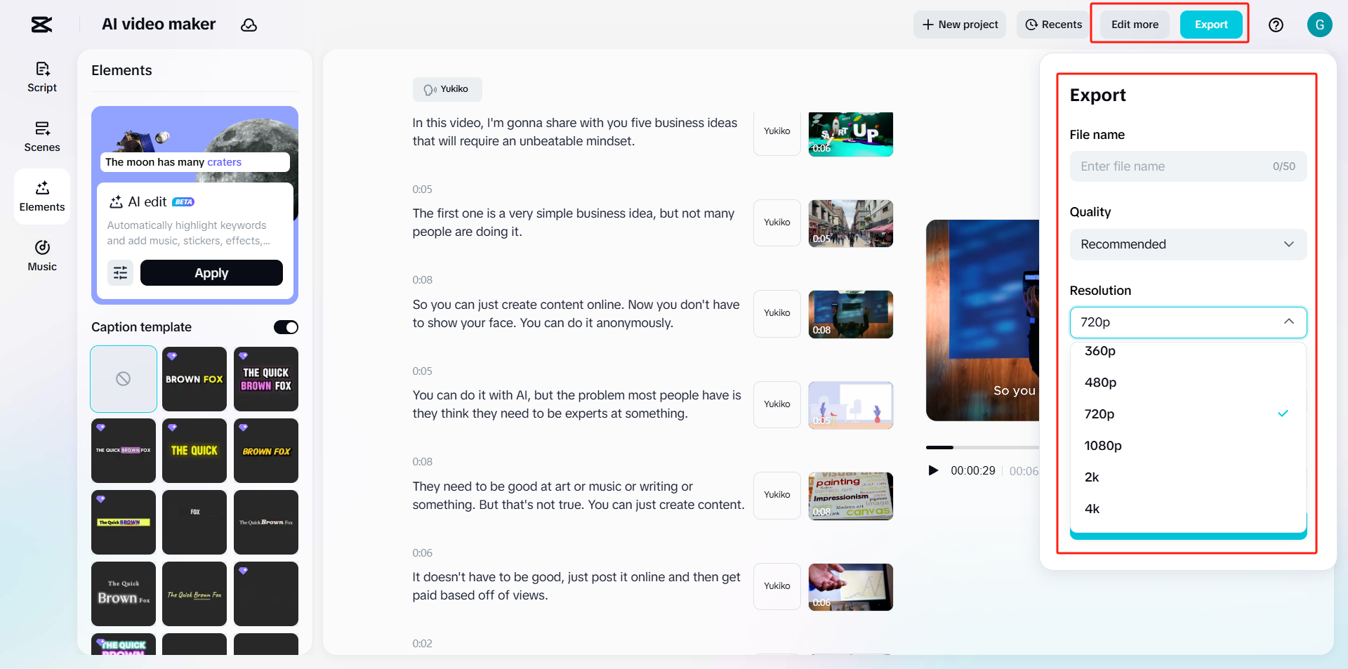Image resolution: width=1348 pixels, height=669 pixels.
Task: Toggle the Caption template switch
Action: [x=286, y=327]
